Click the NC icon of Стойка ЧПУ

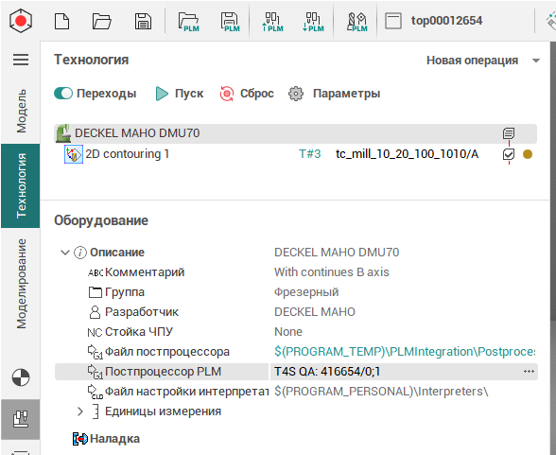(95, 332)
